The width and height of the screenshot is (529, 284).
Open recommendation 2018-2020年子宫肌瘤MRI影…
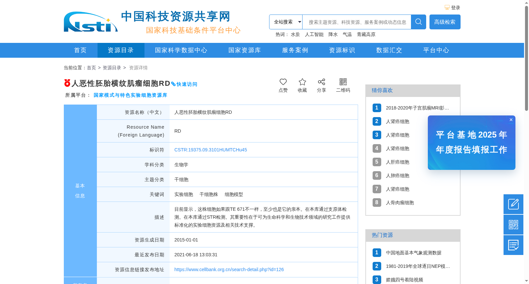pyautogui.click(x=417, y=108)
